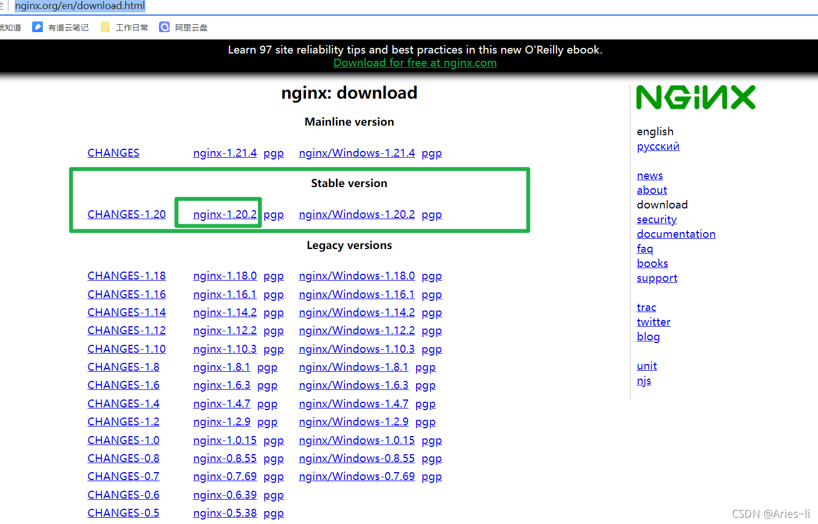The height and width of the screenshot is (524, 818).
Task: Open the security page
Action: tap(657, 220)
